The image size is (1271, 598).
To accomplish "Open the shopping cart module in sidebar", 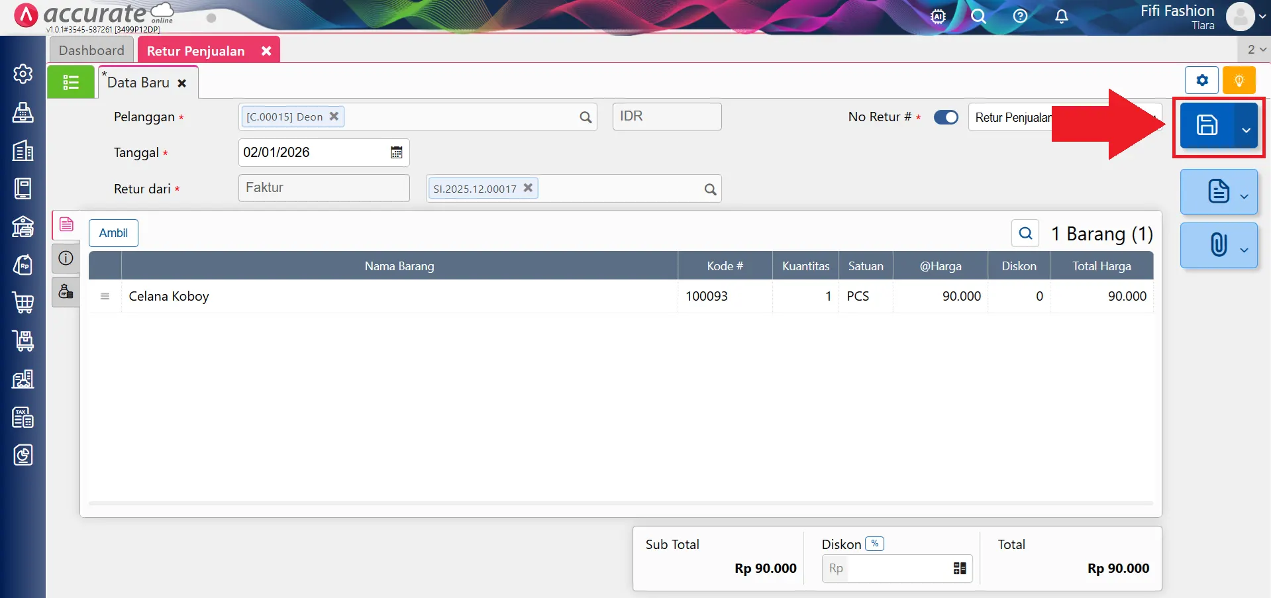I will (23, 303).
